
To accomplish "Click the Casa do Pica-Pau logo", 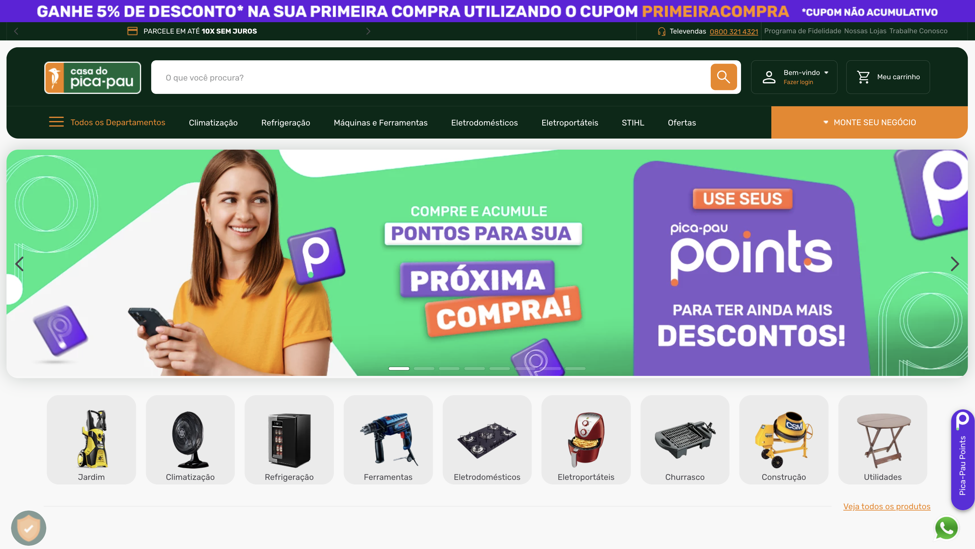I will [93, 78].
